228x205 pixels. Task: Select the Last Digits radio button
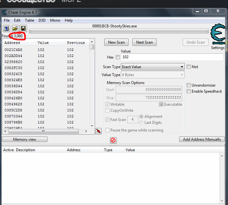tap(141, 123)
